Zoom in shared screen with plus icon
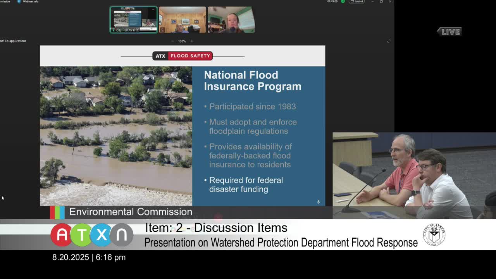 (x=191, y=41)
